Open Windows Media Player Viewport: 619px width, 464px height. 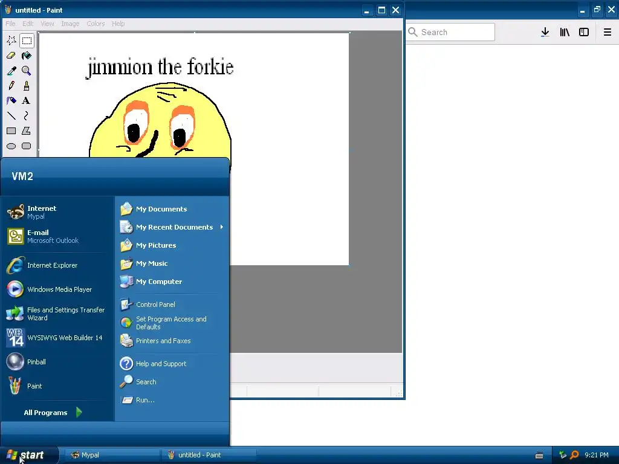(x=57, y=289)
